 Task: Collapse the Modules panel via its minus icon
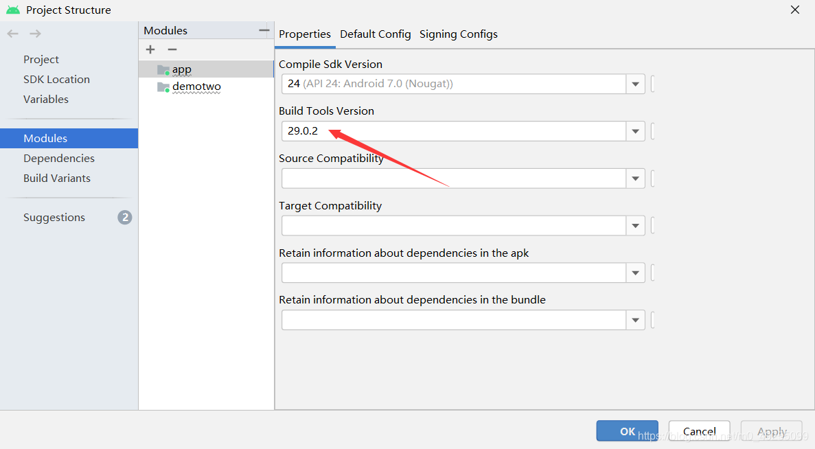click(x=264, y=30)
